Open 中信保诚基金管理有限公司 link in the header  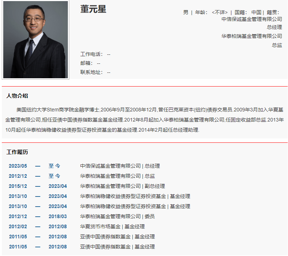pyautogui.click(x=252, y=19)
